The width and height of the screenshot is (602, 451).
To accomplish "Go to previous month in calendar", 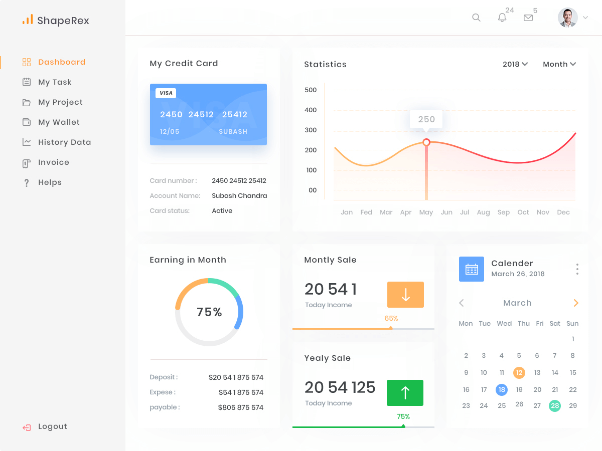I will (x=462, y=303).
